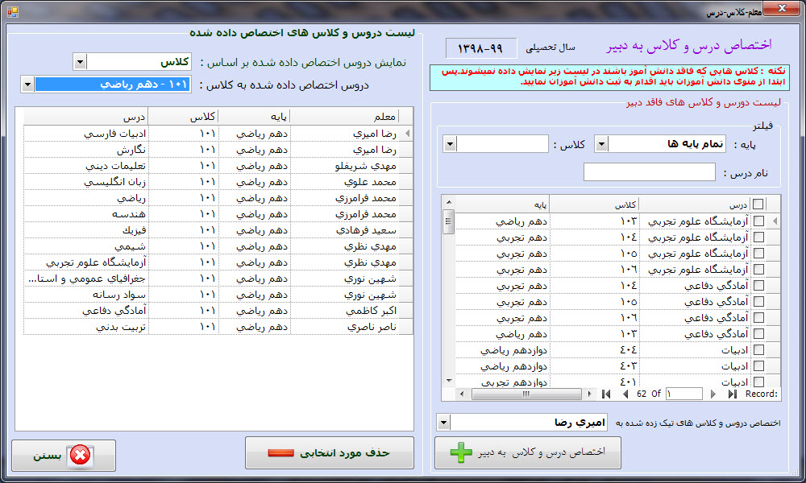Click the green plus assign-to-teacher icon

click(x=461, y=453)
